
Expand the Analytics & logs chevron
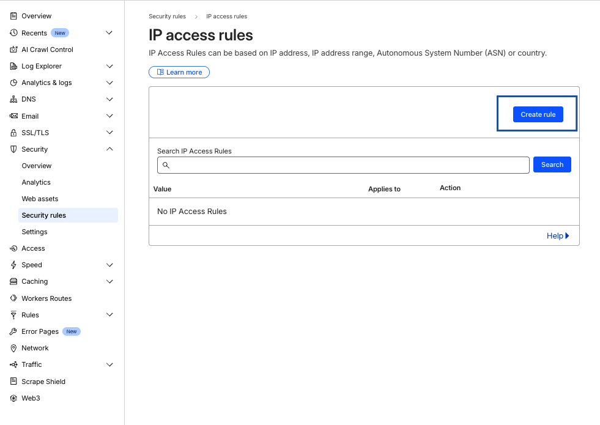click(109, 83)
